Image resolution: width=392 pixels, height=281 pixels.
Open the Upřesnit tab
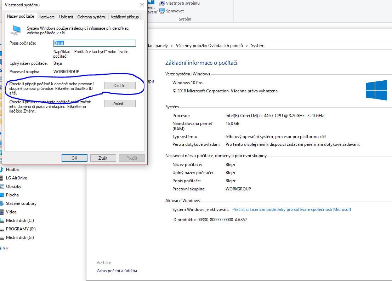pyautogui.click(x=66, y=17)
